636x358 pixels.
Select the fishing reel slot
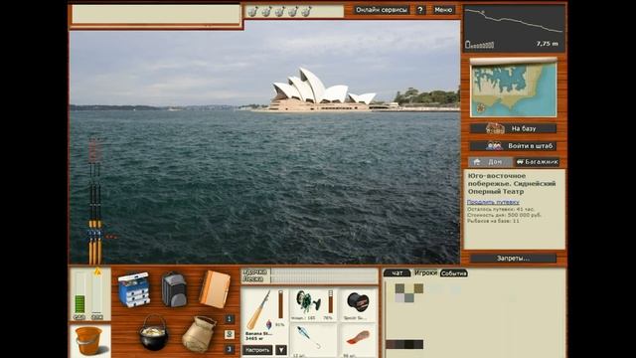313,305
